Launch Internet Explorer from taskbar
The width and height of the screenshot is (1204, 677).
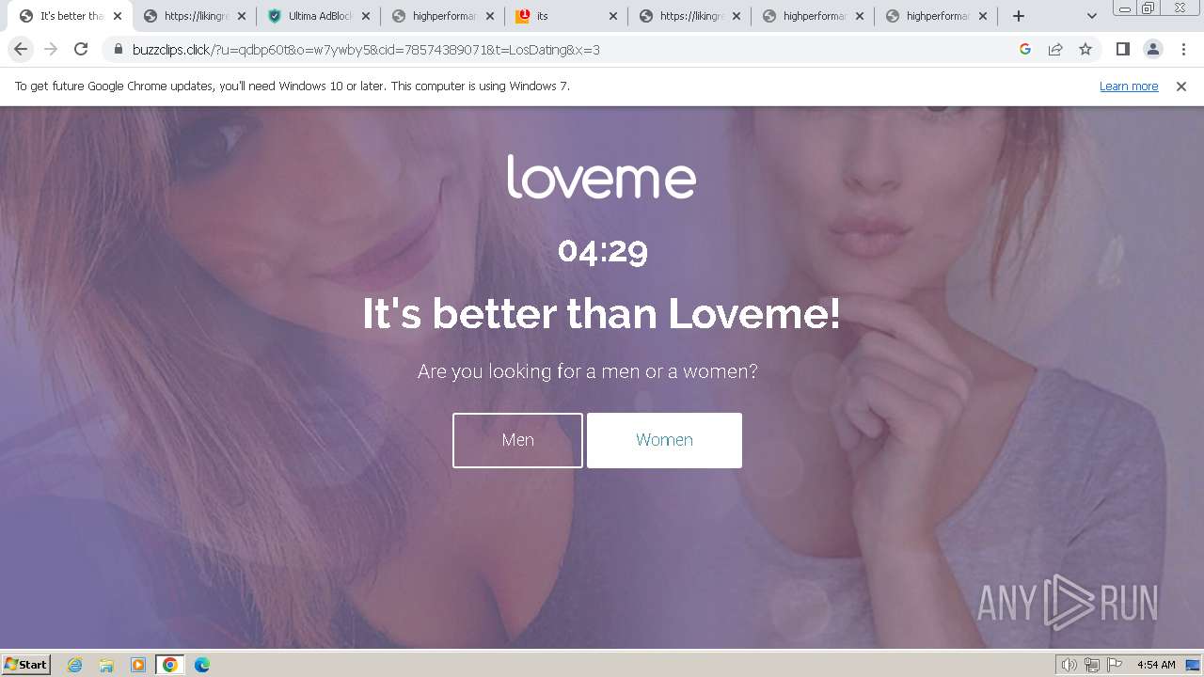[75, 665]
